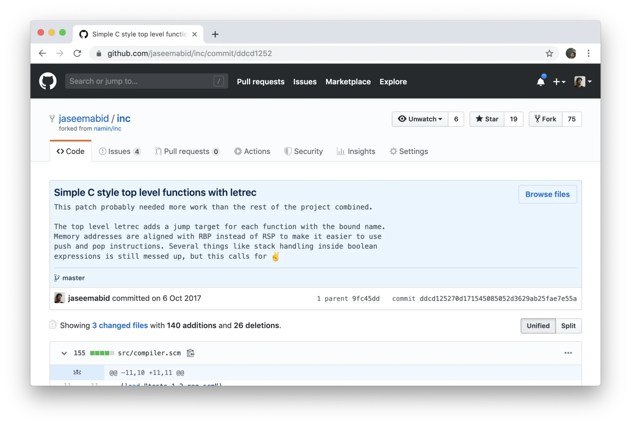This screenshot has width=631, height=426.
Task: Copy the src/compiler.scm file path
Action: (191, 353)
